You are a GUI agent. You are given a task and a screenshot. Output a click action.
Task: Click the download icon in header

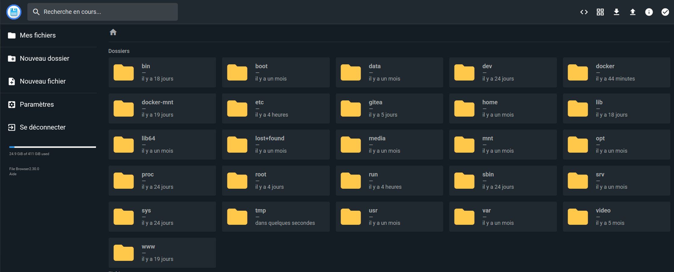coord(616,12)
